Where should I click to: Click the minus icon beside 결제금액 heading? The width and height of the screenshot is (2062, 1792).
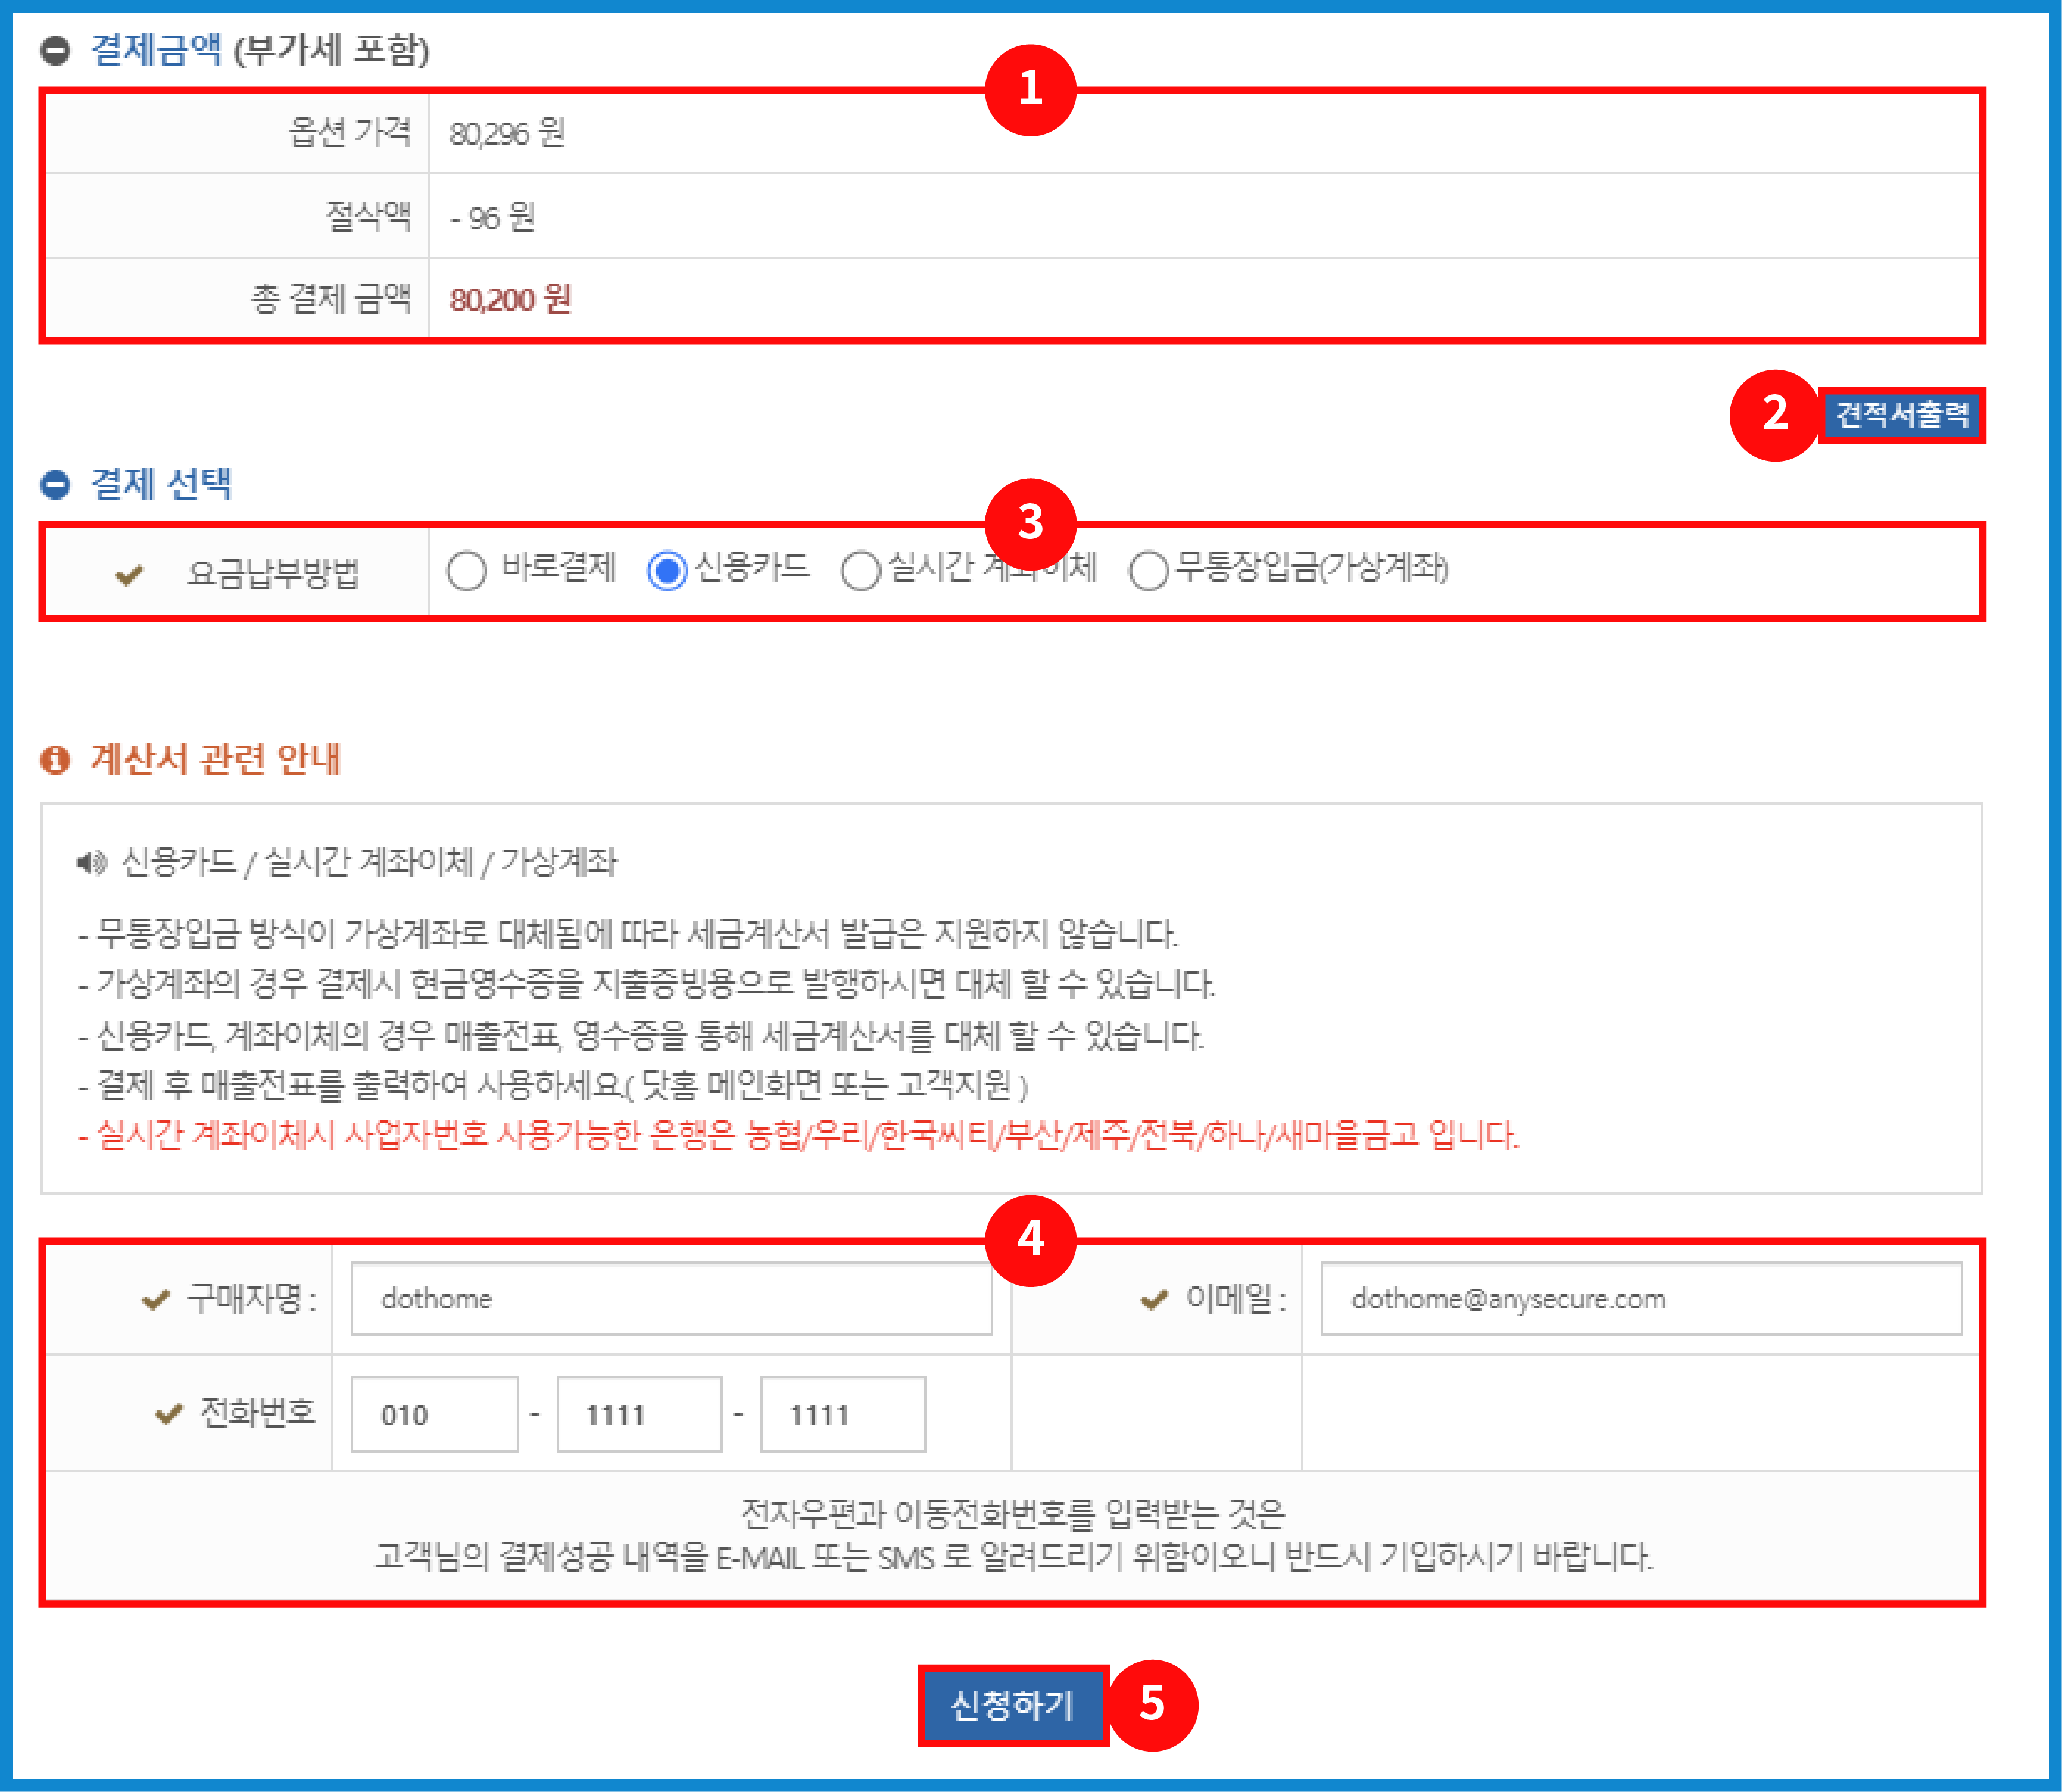click(x=55, y=50)
